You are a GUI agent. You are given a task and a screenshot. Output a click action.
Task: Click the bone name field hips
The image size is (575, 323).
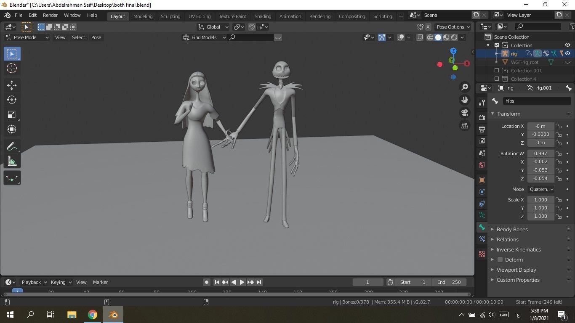point(537,101)
